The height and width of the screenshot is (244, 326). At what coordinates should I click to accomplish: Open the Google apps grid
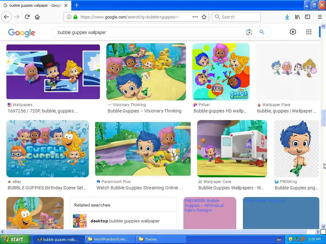click(x=309, y=32)
